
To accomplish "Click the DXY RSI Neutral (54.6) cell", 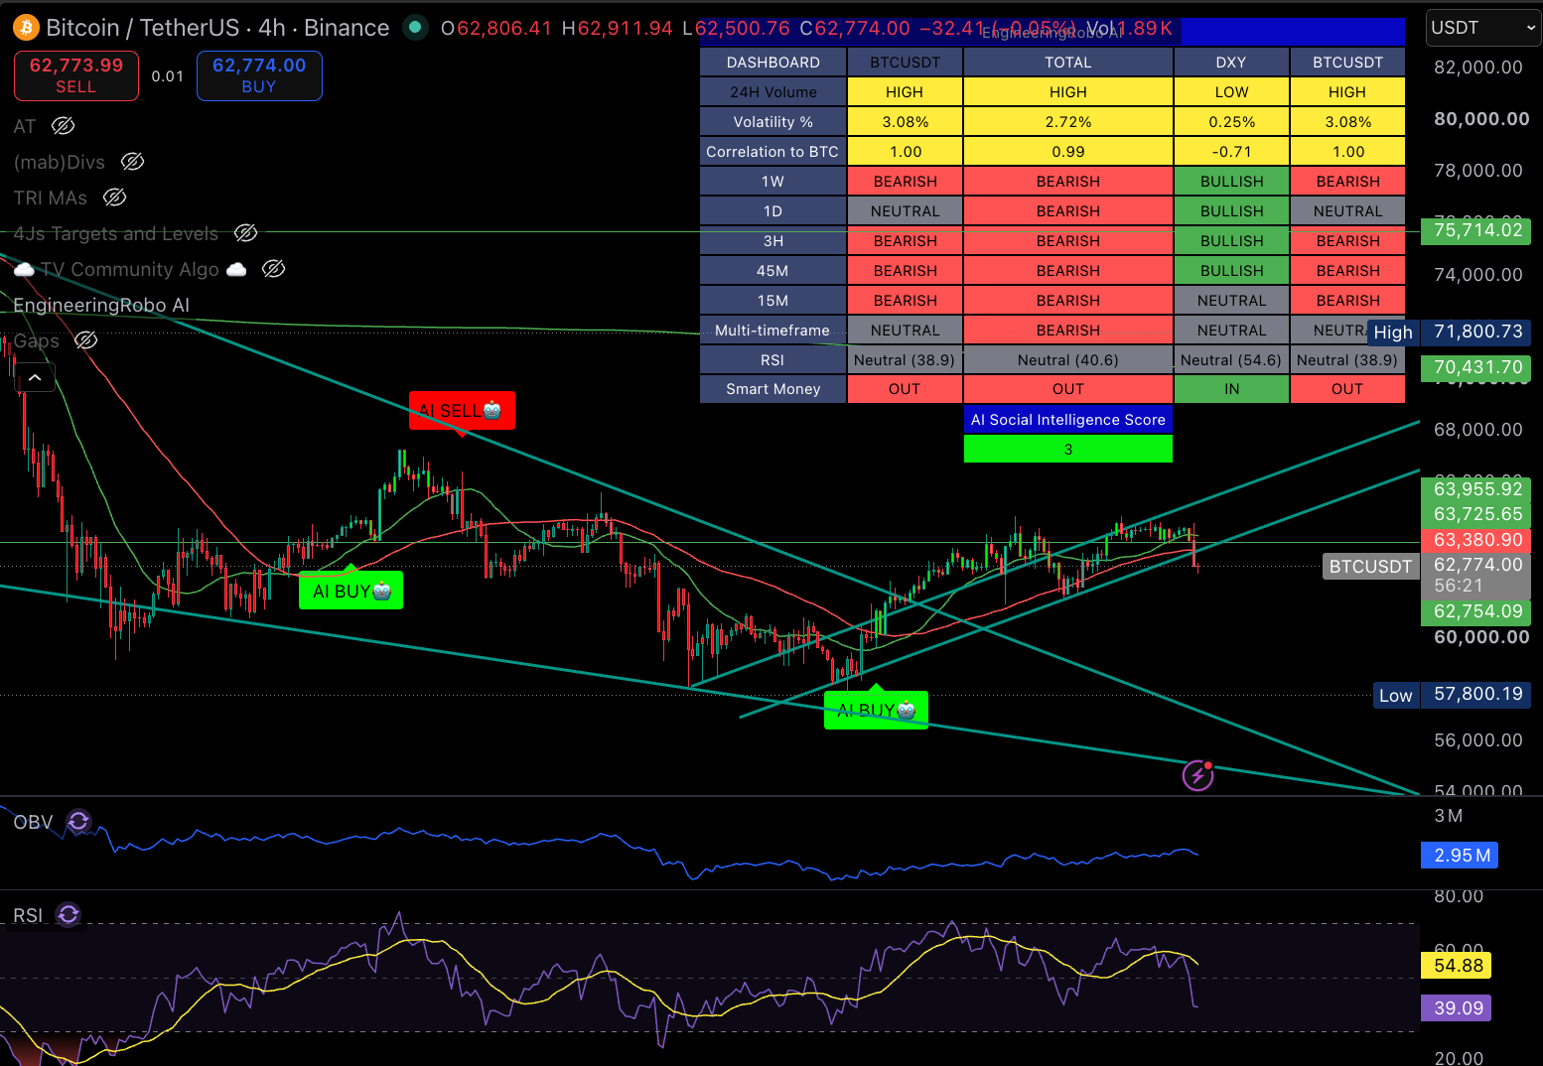I will click(1231, 359).
